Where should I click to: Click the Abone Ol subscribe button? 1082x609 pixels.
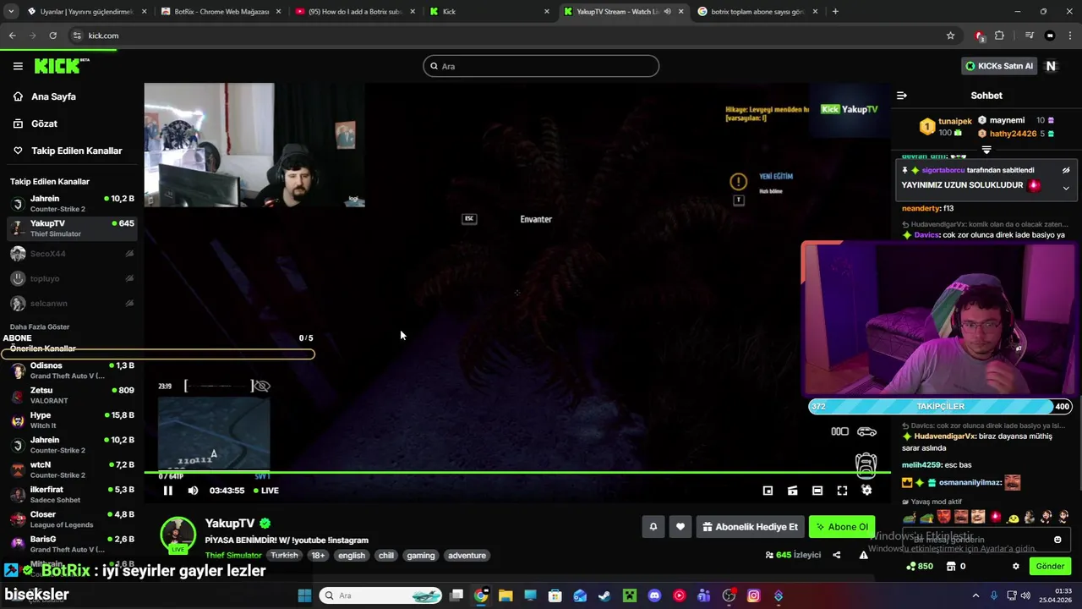(x=842, y=527)
